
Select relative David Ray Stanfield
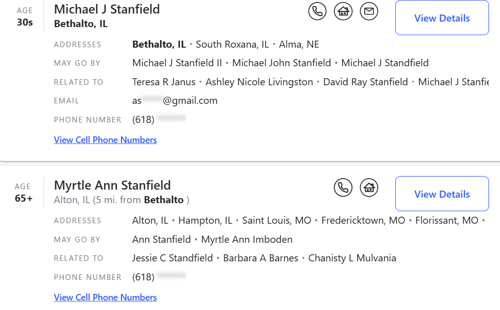coord(365,82)
